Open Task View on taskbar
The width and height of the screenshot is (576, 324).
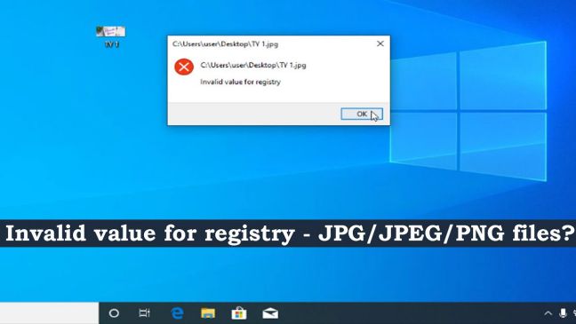[144, 313]
